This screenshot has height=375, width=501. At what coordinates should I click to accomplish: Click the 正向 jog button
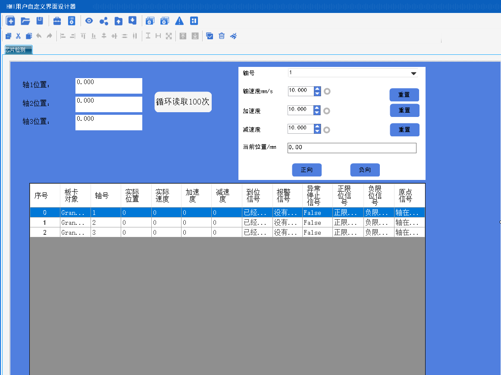click(307, 170)
